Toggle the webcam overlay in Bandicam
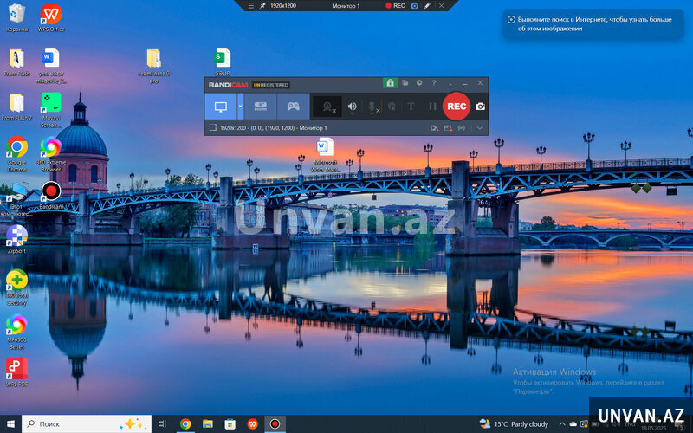Screen dimensions: 693x433 pyautogui.click(x=327, y=107)
